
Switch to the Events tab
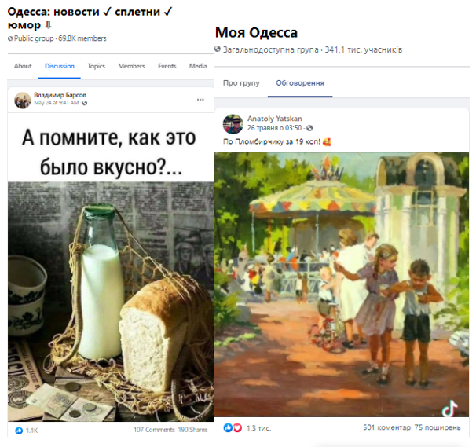(x=167, y=66)
